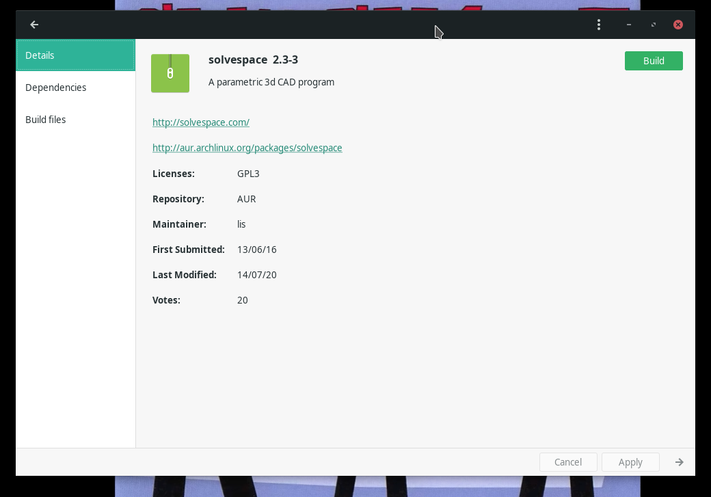Click the "Votes:" label
Viewport: 711px width, 497px height.
click(166, 301)
